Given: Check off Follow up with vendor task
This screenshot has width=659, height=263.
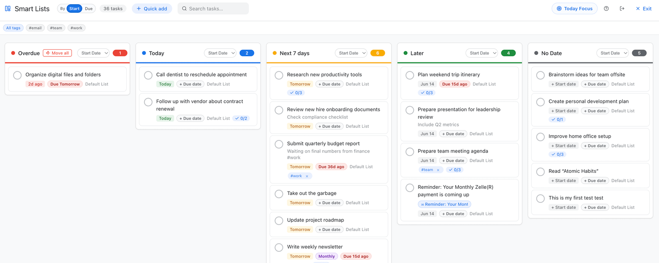Looking at the screenshot, I should (148, 102).
